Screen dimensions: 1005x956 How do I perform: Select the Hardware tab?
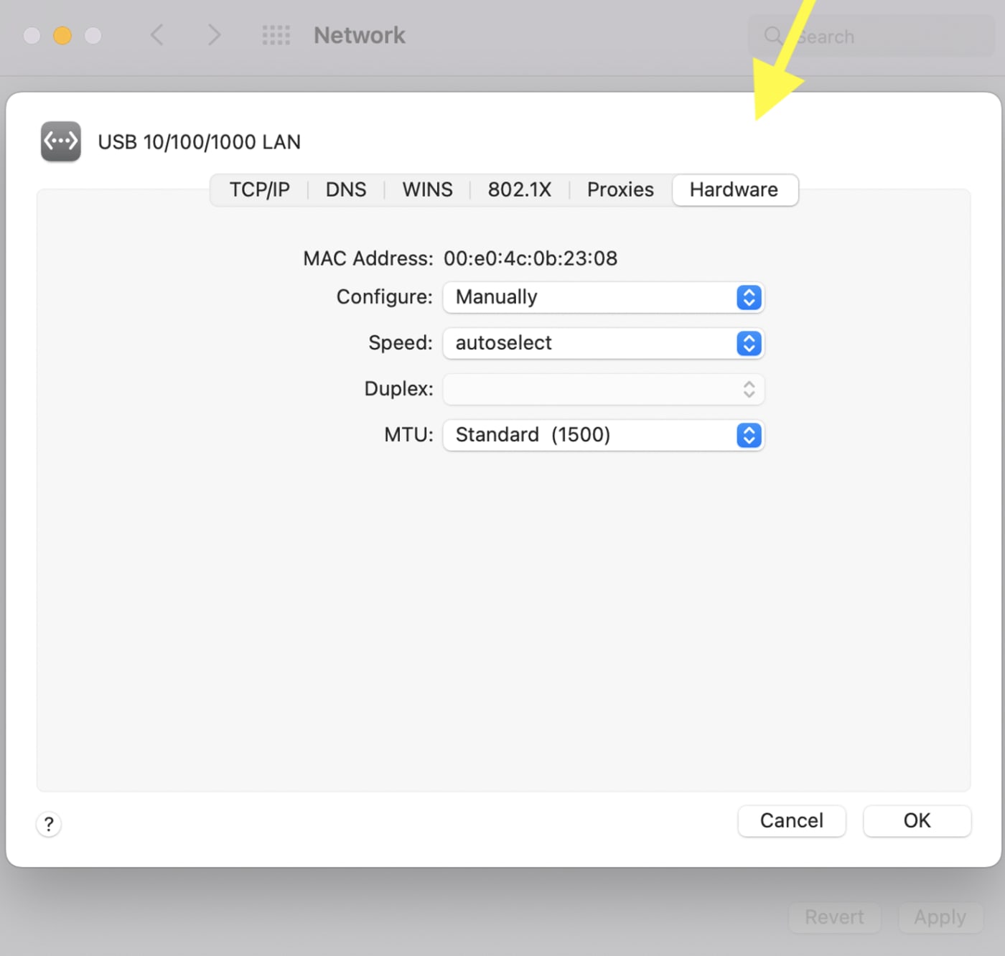pos(734,189)
